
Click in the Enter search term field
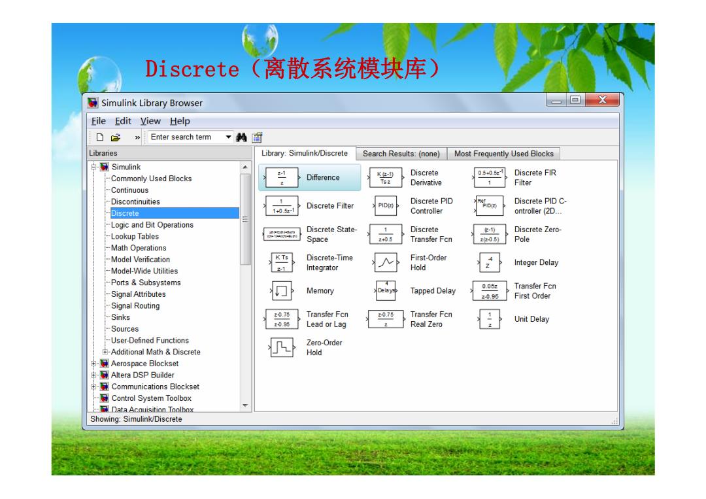[x=186, y=137]
